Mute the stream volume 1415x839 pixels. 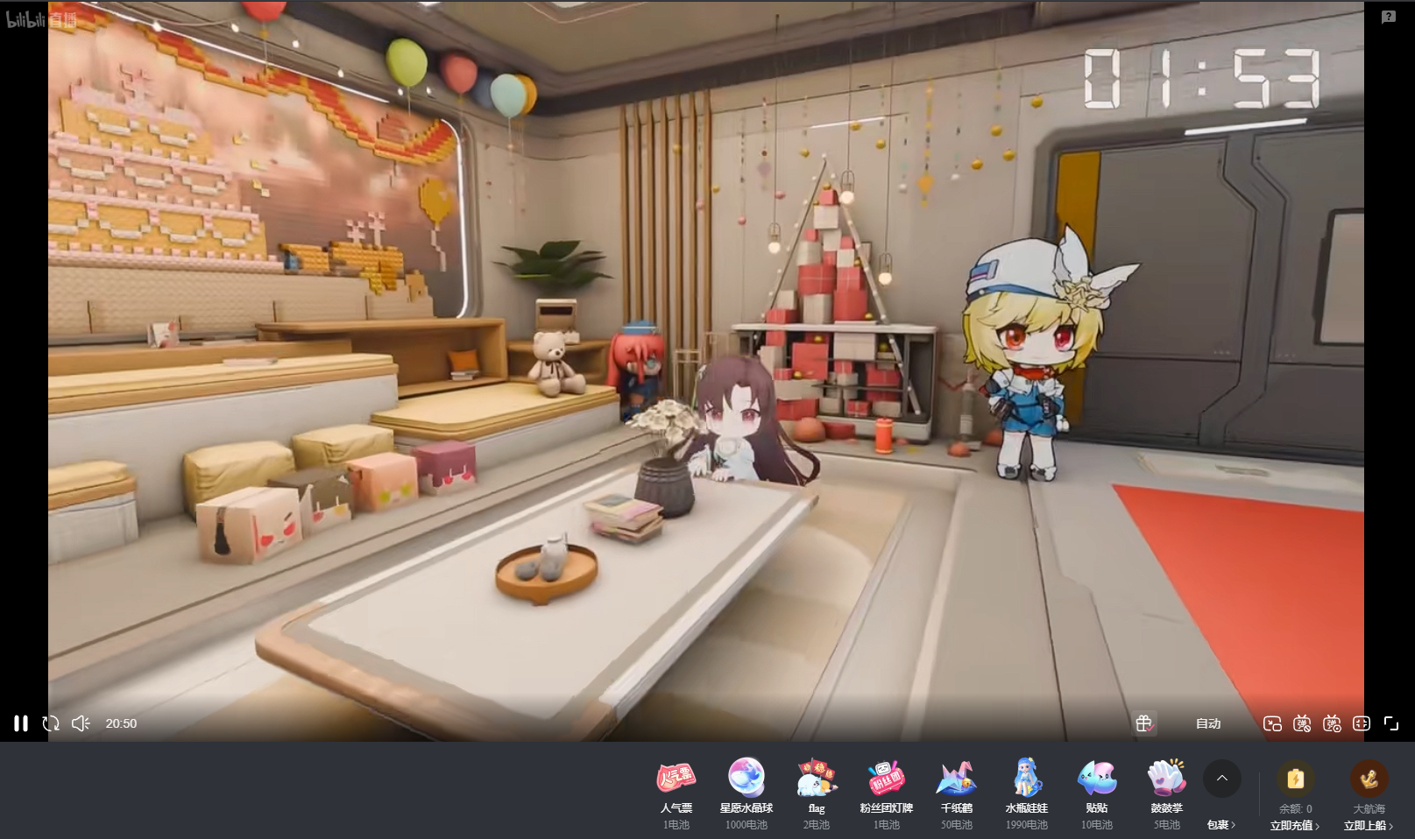point(81,723)
